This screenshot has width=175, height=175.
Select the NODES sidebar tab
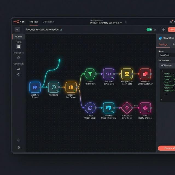click(19, 37)
